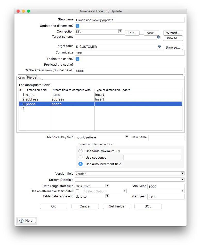Image resolution: width=201 pixels, height=247 pixels.
Task: Click the sequence name input field
Action: point(152,158)
